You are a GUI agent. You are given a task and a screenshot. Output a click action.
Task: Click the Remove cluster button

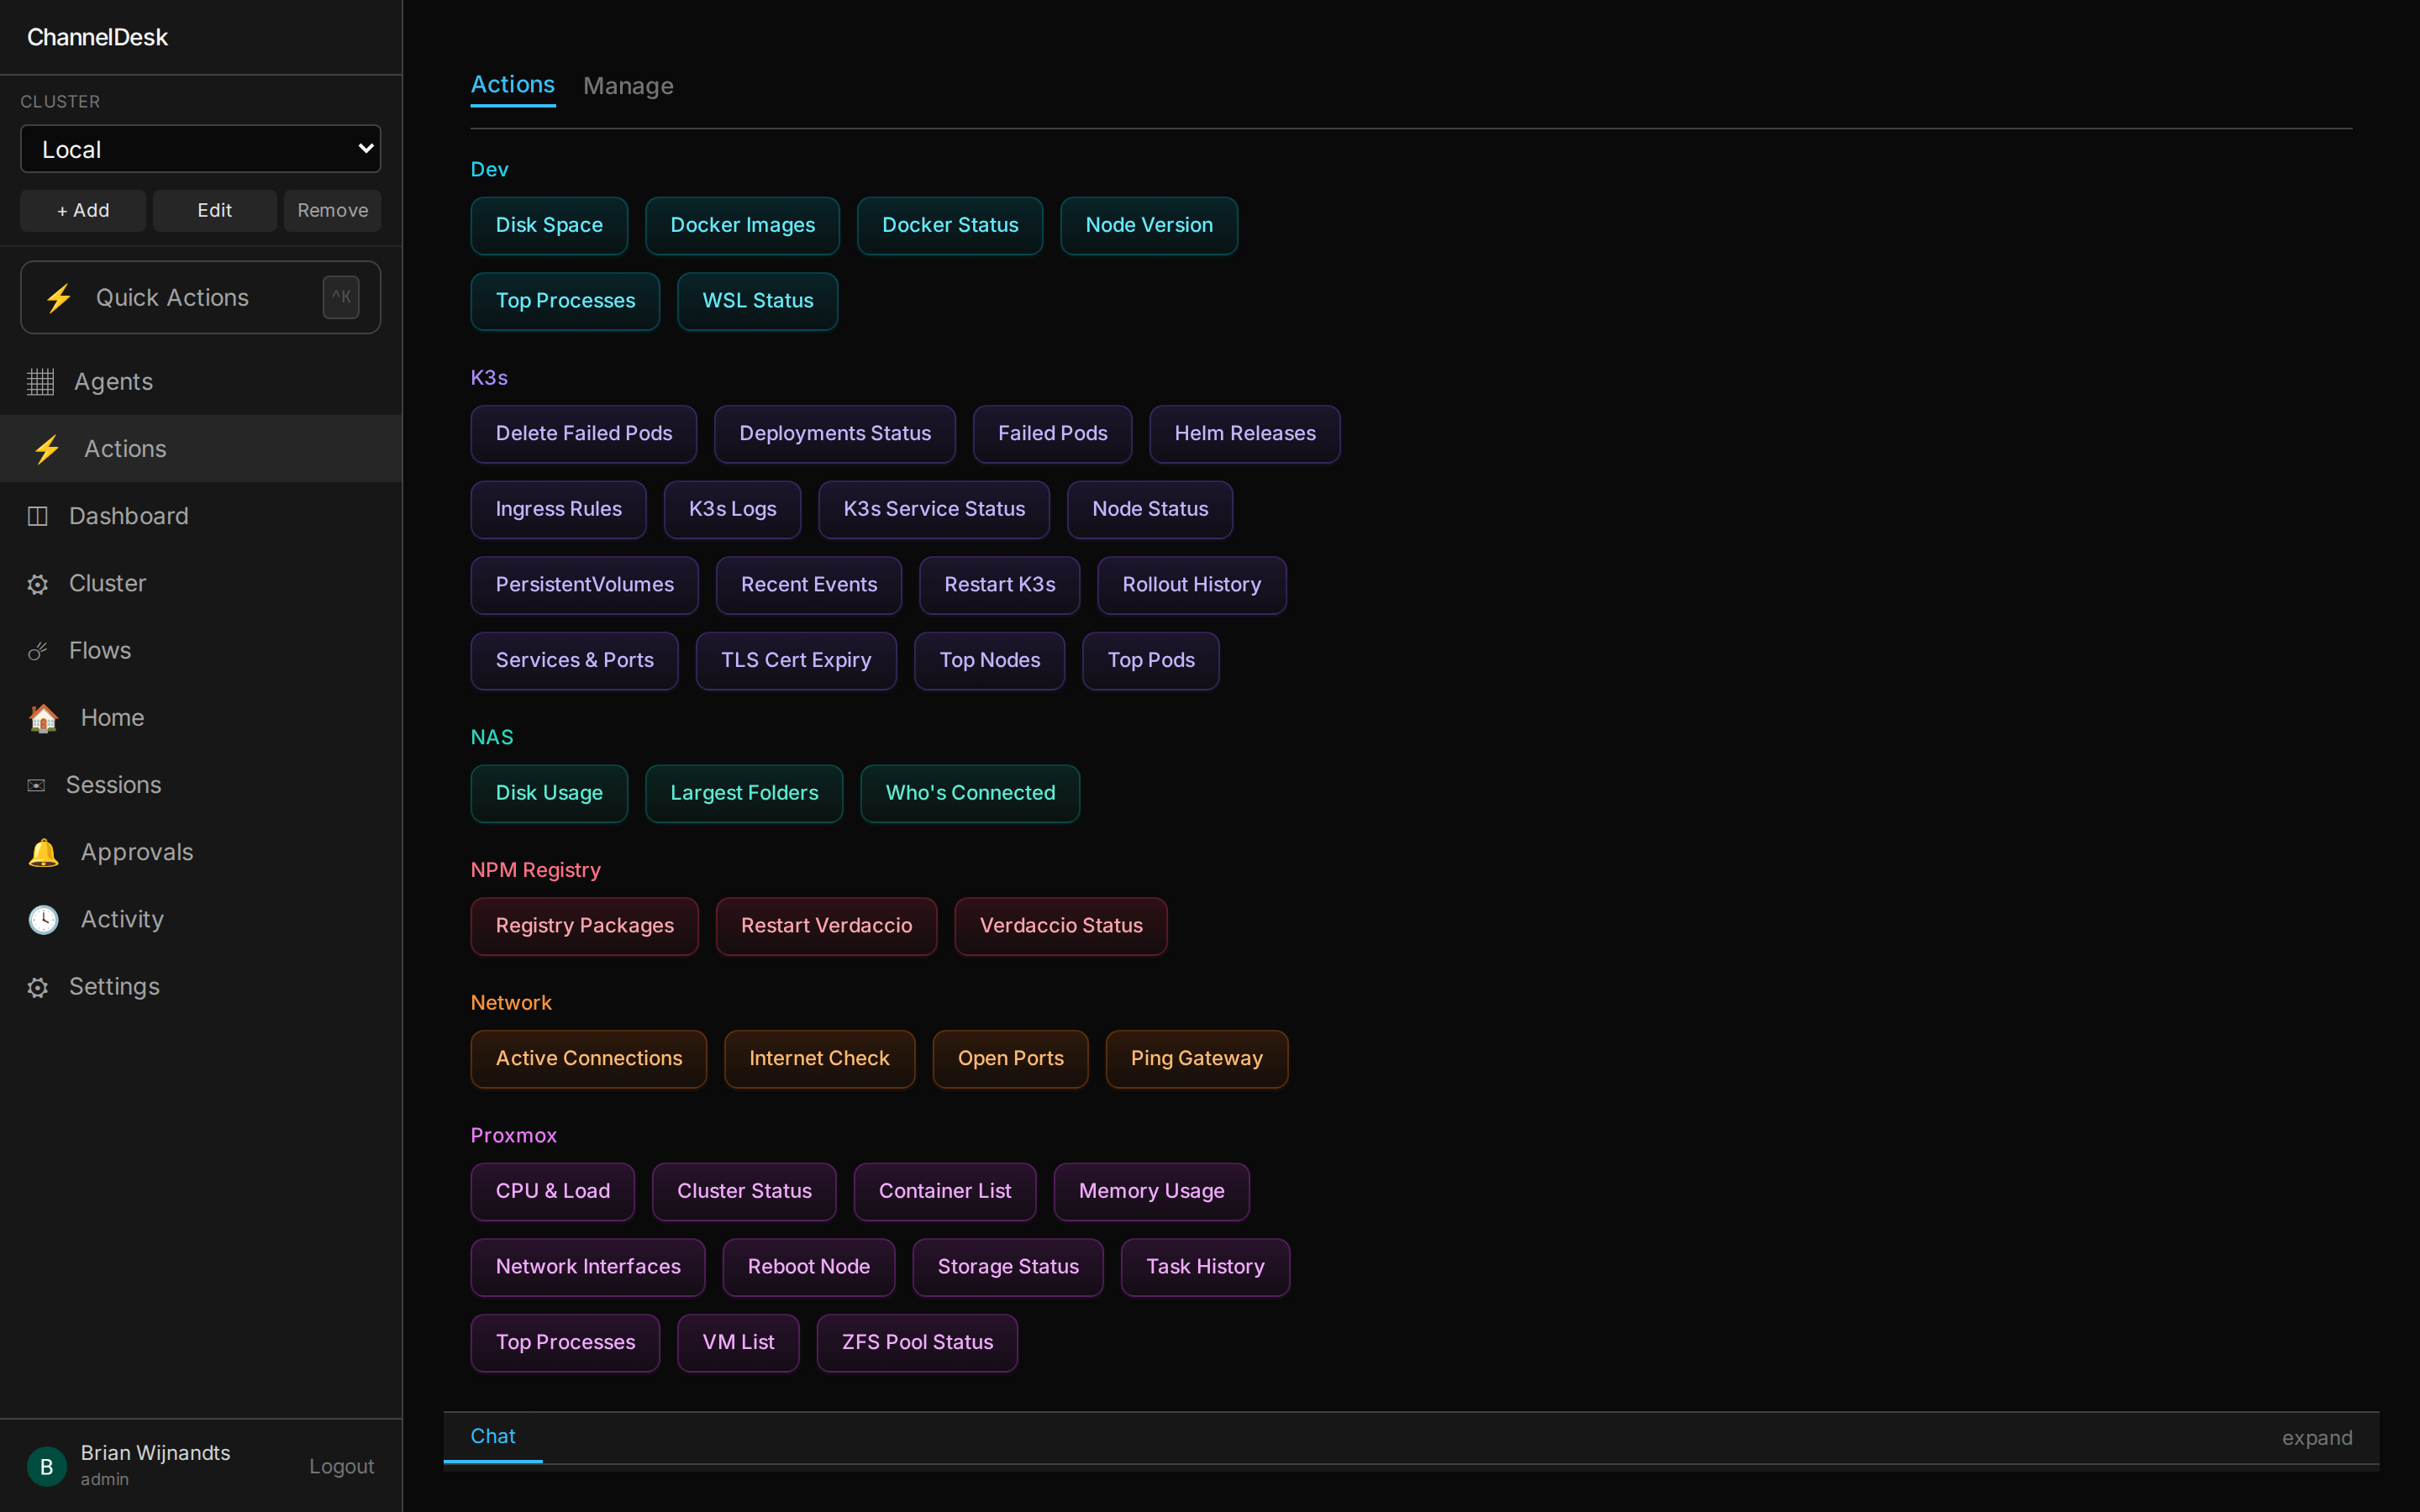pos(333,211)
